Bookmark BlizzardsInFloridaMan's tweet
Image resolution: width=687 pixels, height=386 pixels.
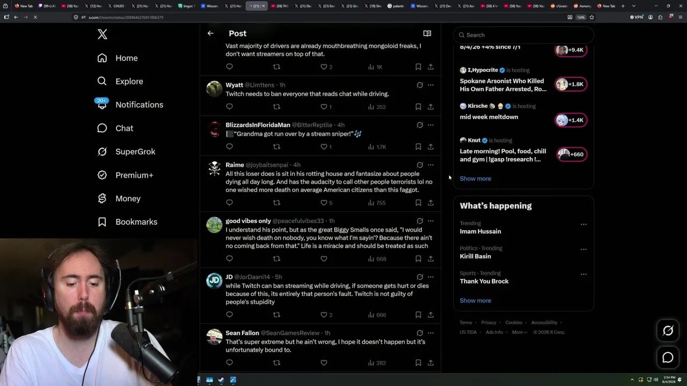(418, 146)
